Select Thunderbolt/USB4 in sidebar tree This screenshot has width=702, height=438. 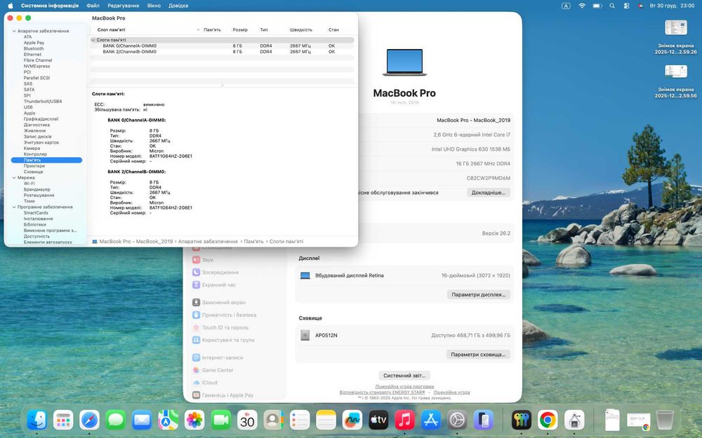[43, 102]
